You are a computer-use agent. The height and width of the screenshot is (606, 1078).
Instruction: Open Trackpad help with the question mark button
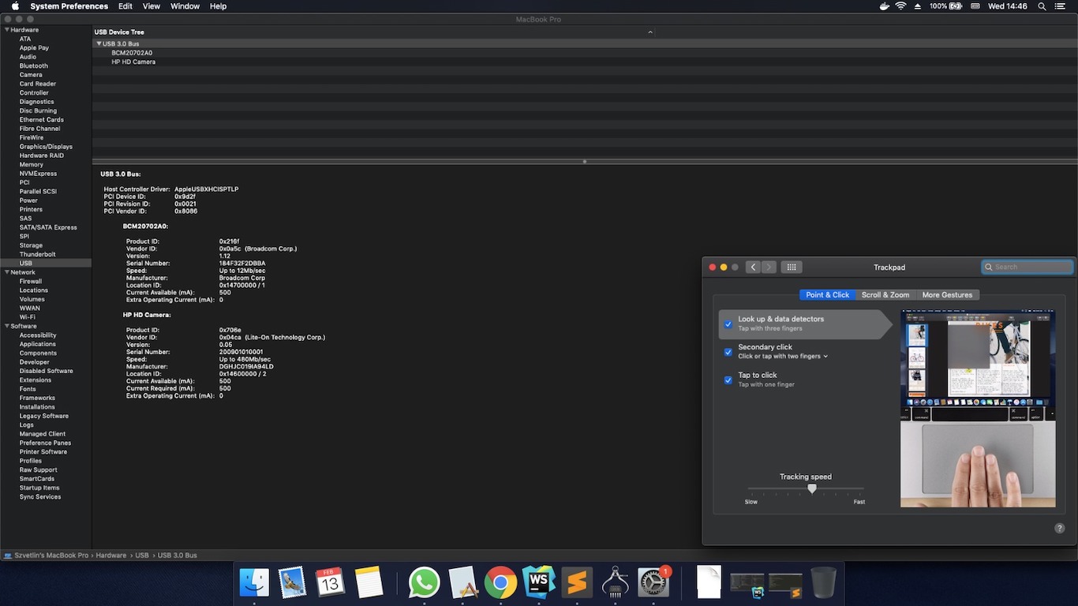(1060, 528)
